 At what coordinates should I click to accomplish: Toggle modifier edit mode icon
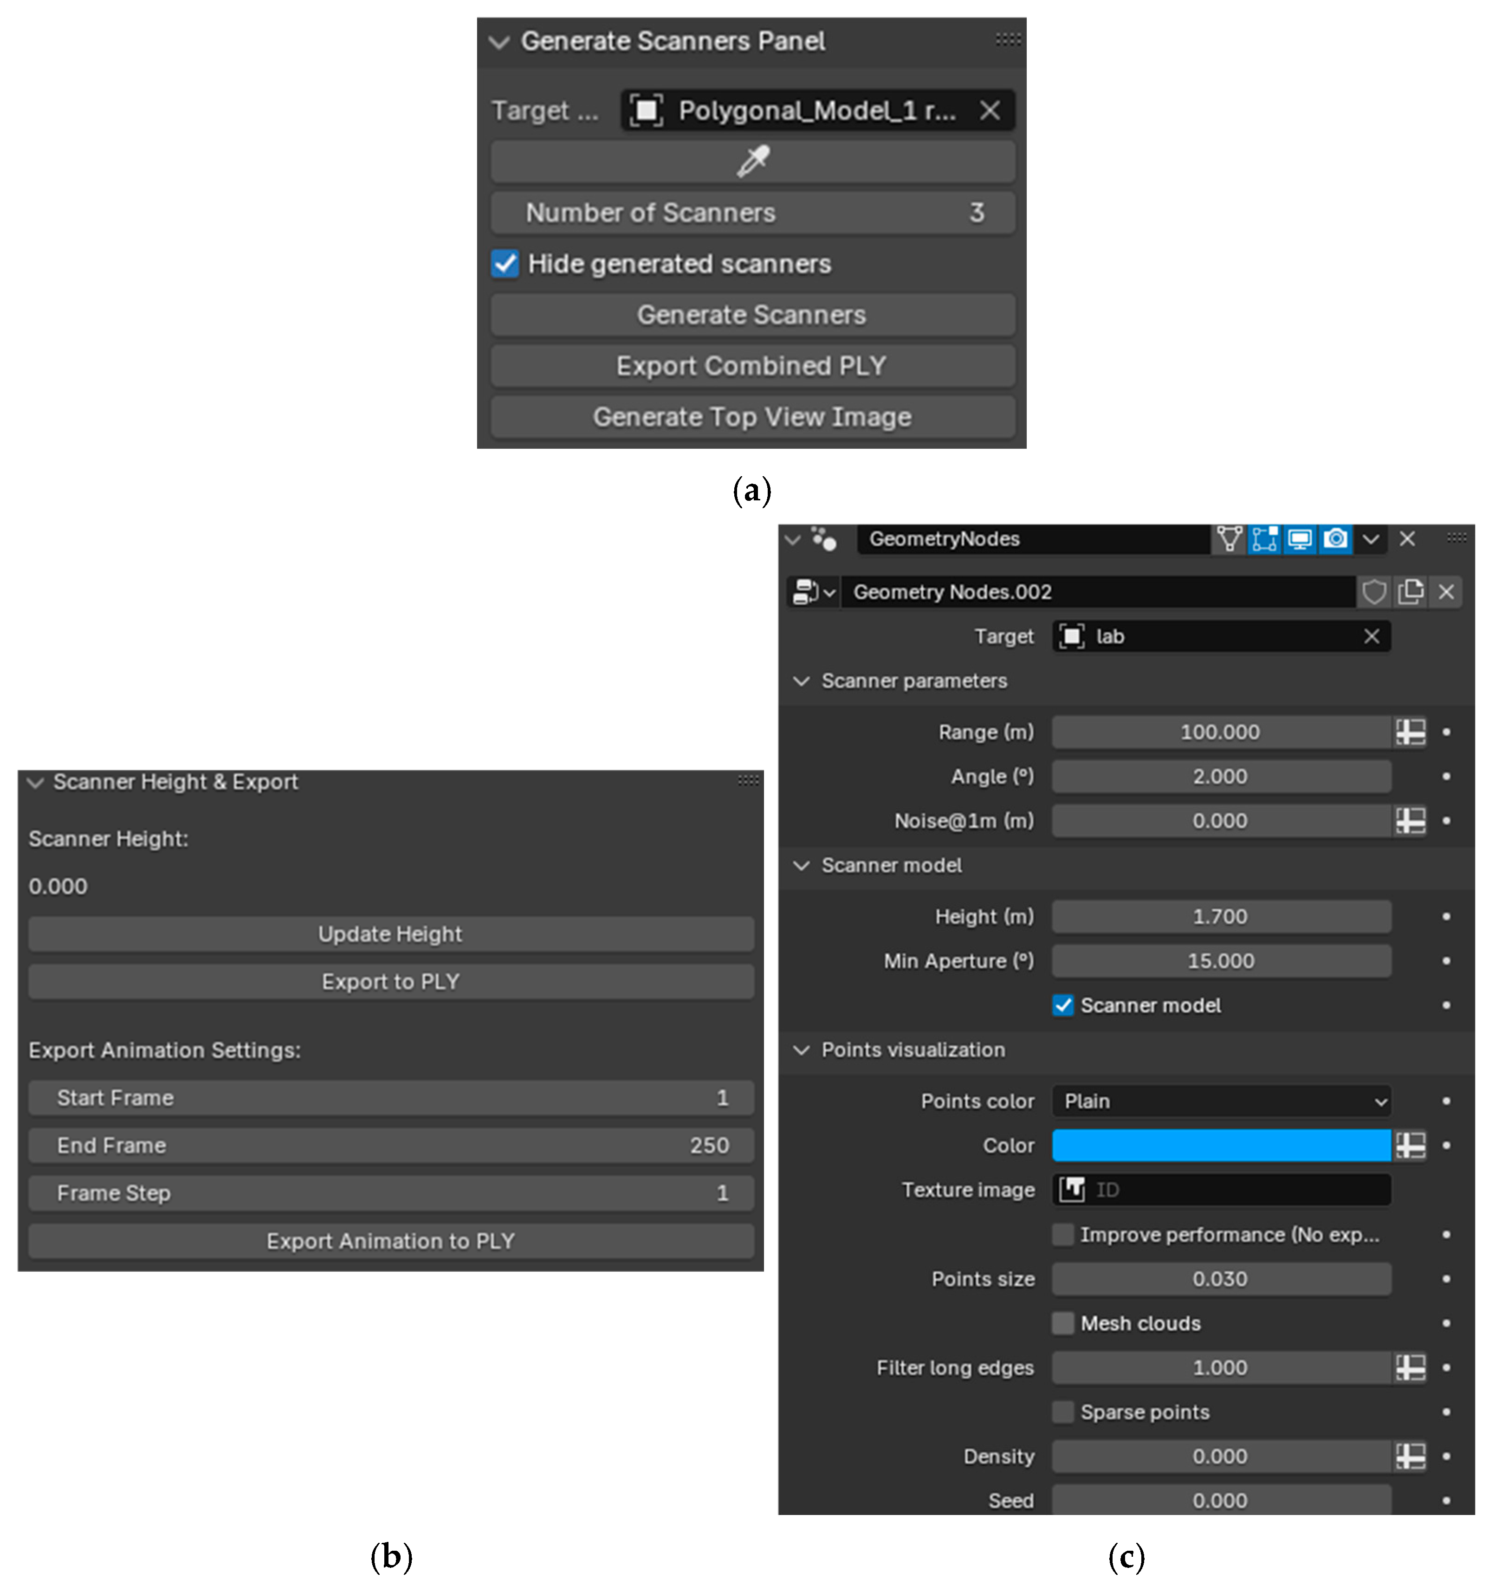click(1264, 539)
